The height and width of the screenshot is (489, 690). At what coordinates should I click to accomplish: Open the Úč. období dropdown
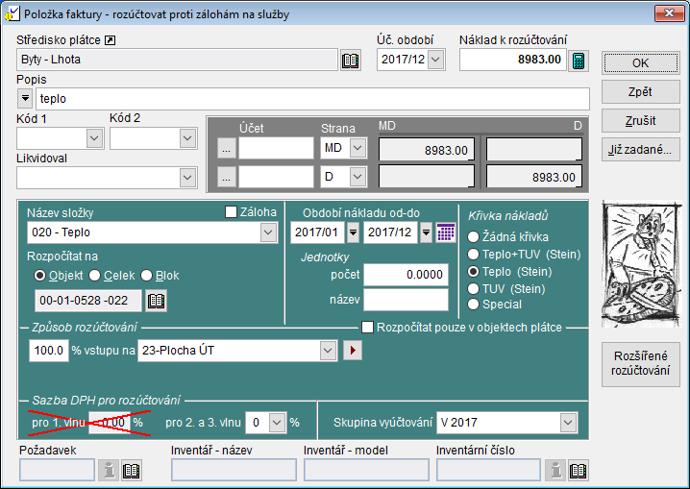point(435,61)
